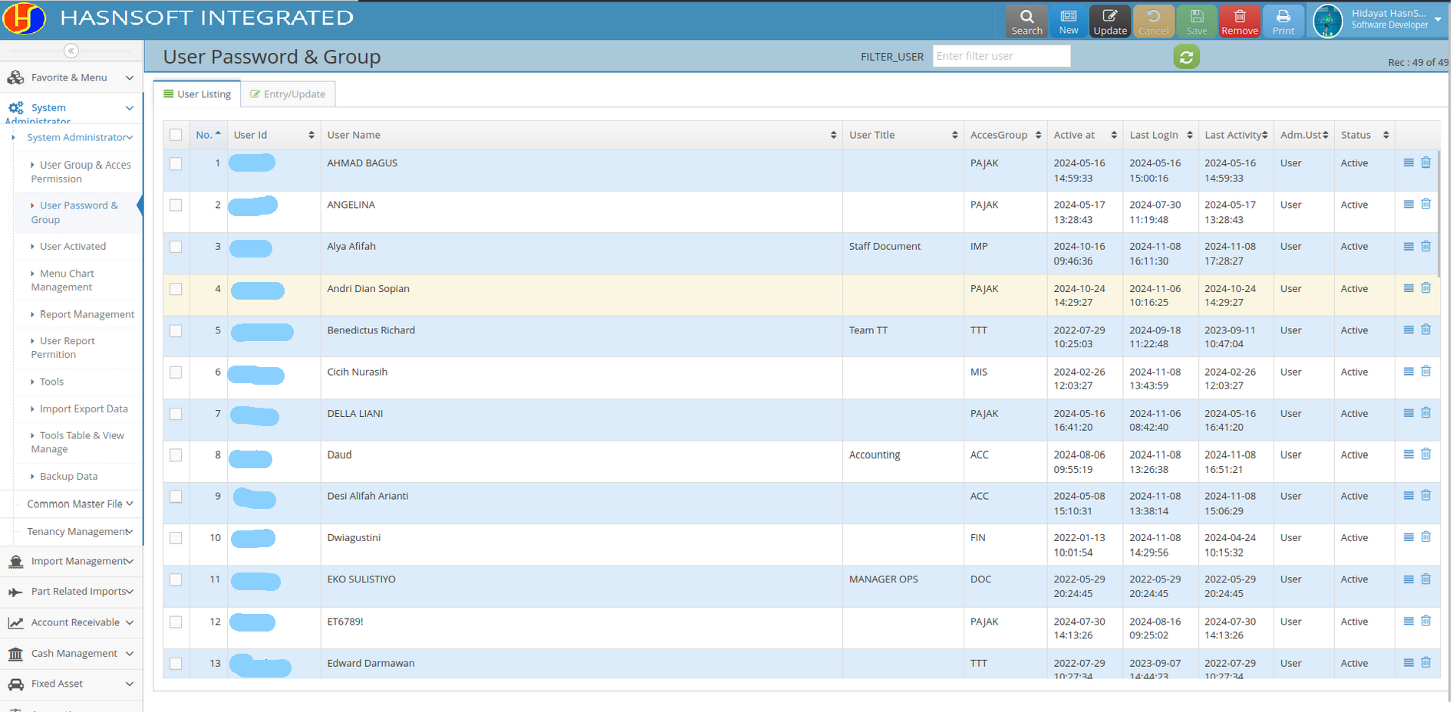Image resolution: width=1453 pixels, height=712 pixels.
Task: Tick the checkbox for Daud row
Action: pos(176,455)
